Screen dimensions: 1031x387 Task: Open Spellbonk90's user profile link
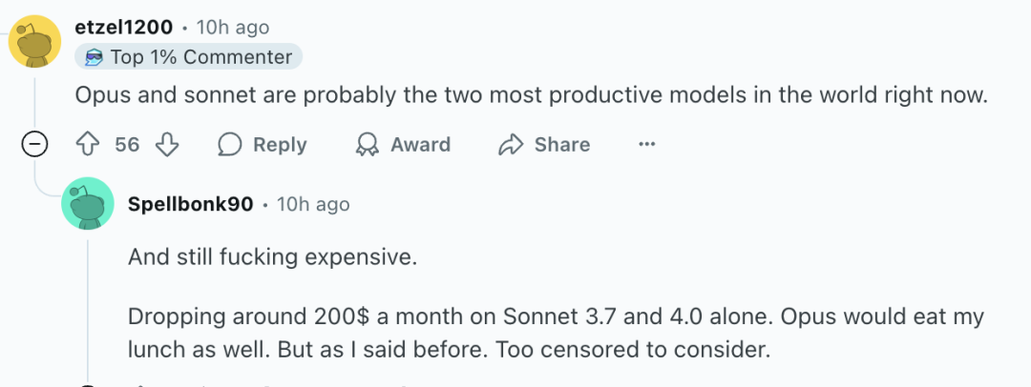pyautogui.click(x=191, y=204)
